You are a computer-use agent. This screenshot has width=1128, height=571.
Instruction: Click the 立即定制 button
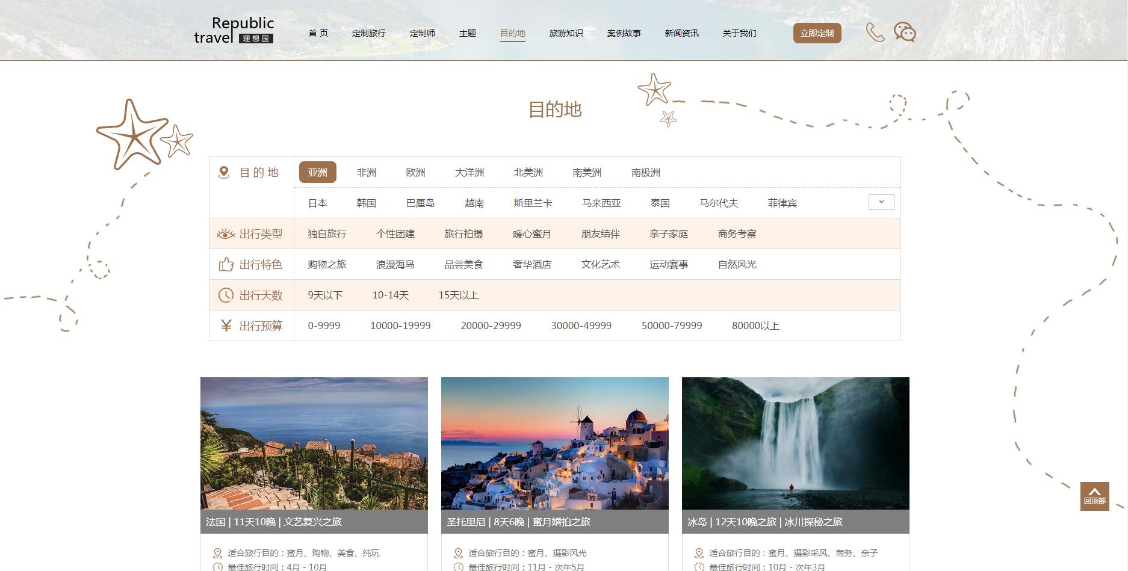point(817,33)
